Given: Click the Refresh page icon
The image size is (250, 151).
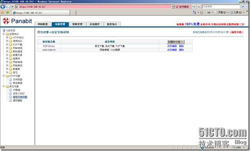Looking at the screenshot, I should 194,7.
